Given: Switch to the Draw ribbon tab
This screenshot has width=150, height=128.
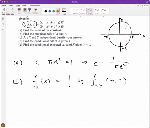Looking at the screenshot, I should click(17, 5).
